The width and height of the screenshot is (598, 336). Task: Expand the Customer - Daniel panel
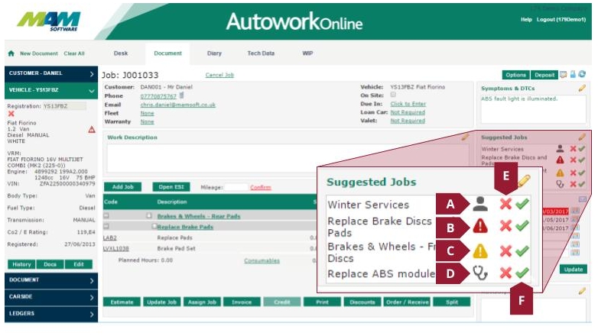(92, 73)
